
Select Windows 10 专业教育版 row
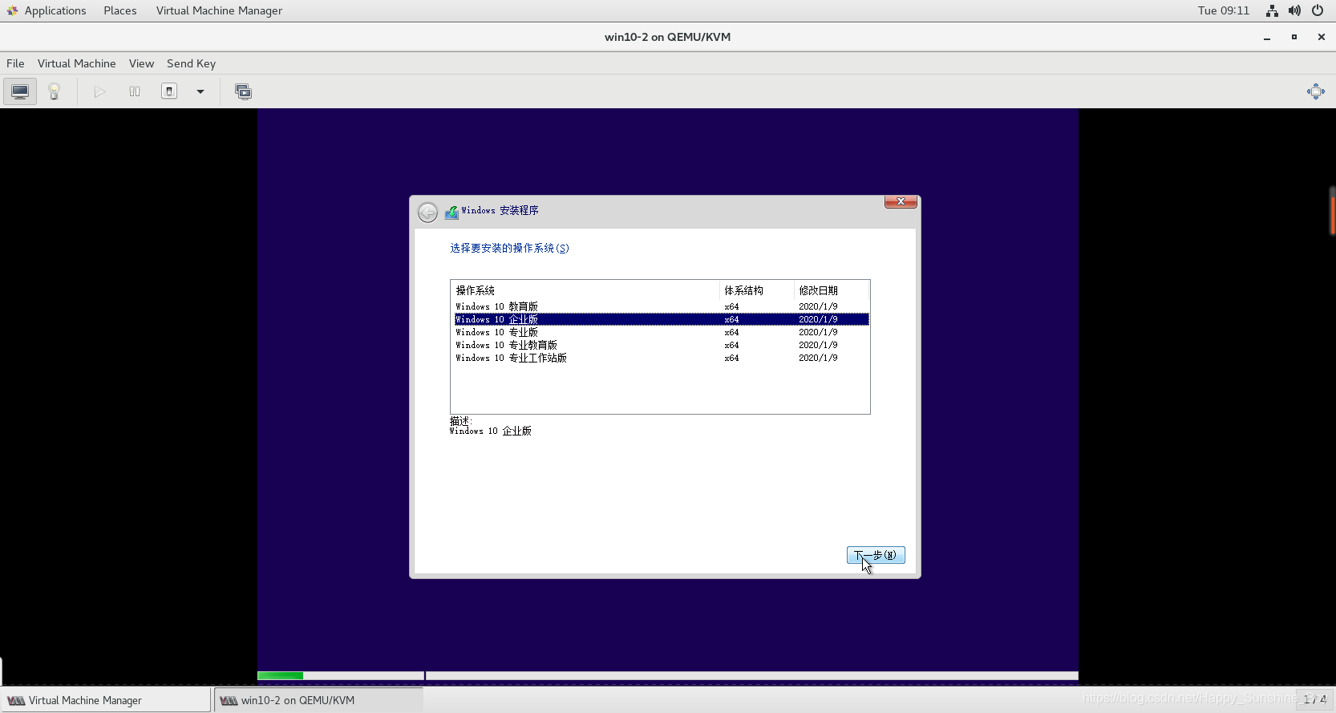pyautogui.click(x=662, y=345)
